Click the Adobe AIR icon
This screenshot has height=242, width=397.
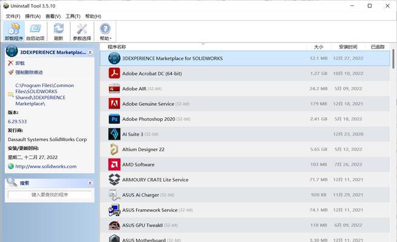coord(114,88)
